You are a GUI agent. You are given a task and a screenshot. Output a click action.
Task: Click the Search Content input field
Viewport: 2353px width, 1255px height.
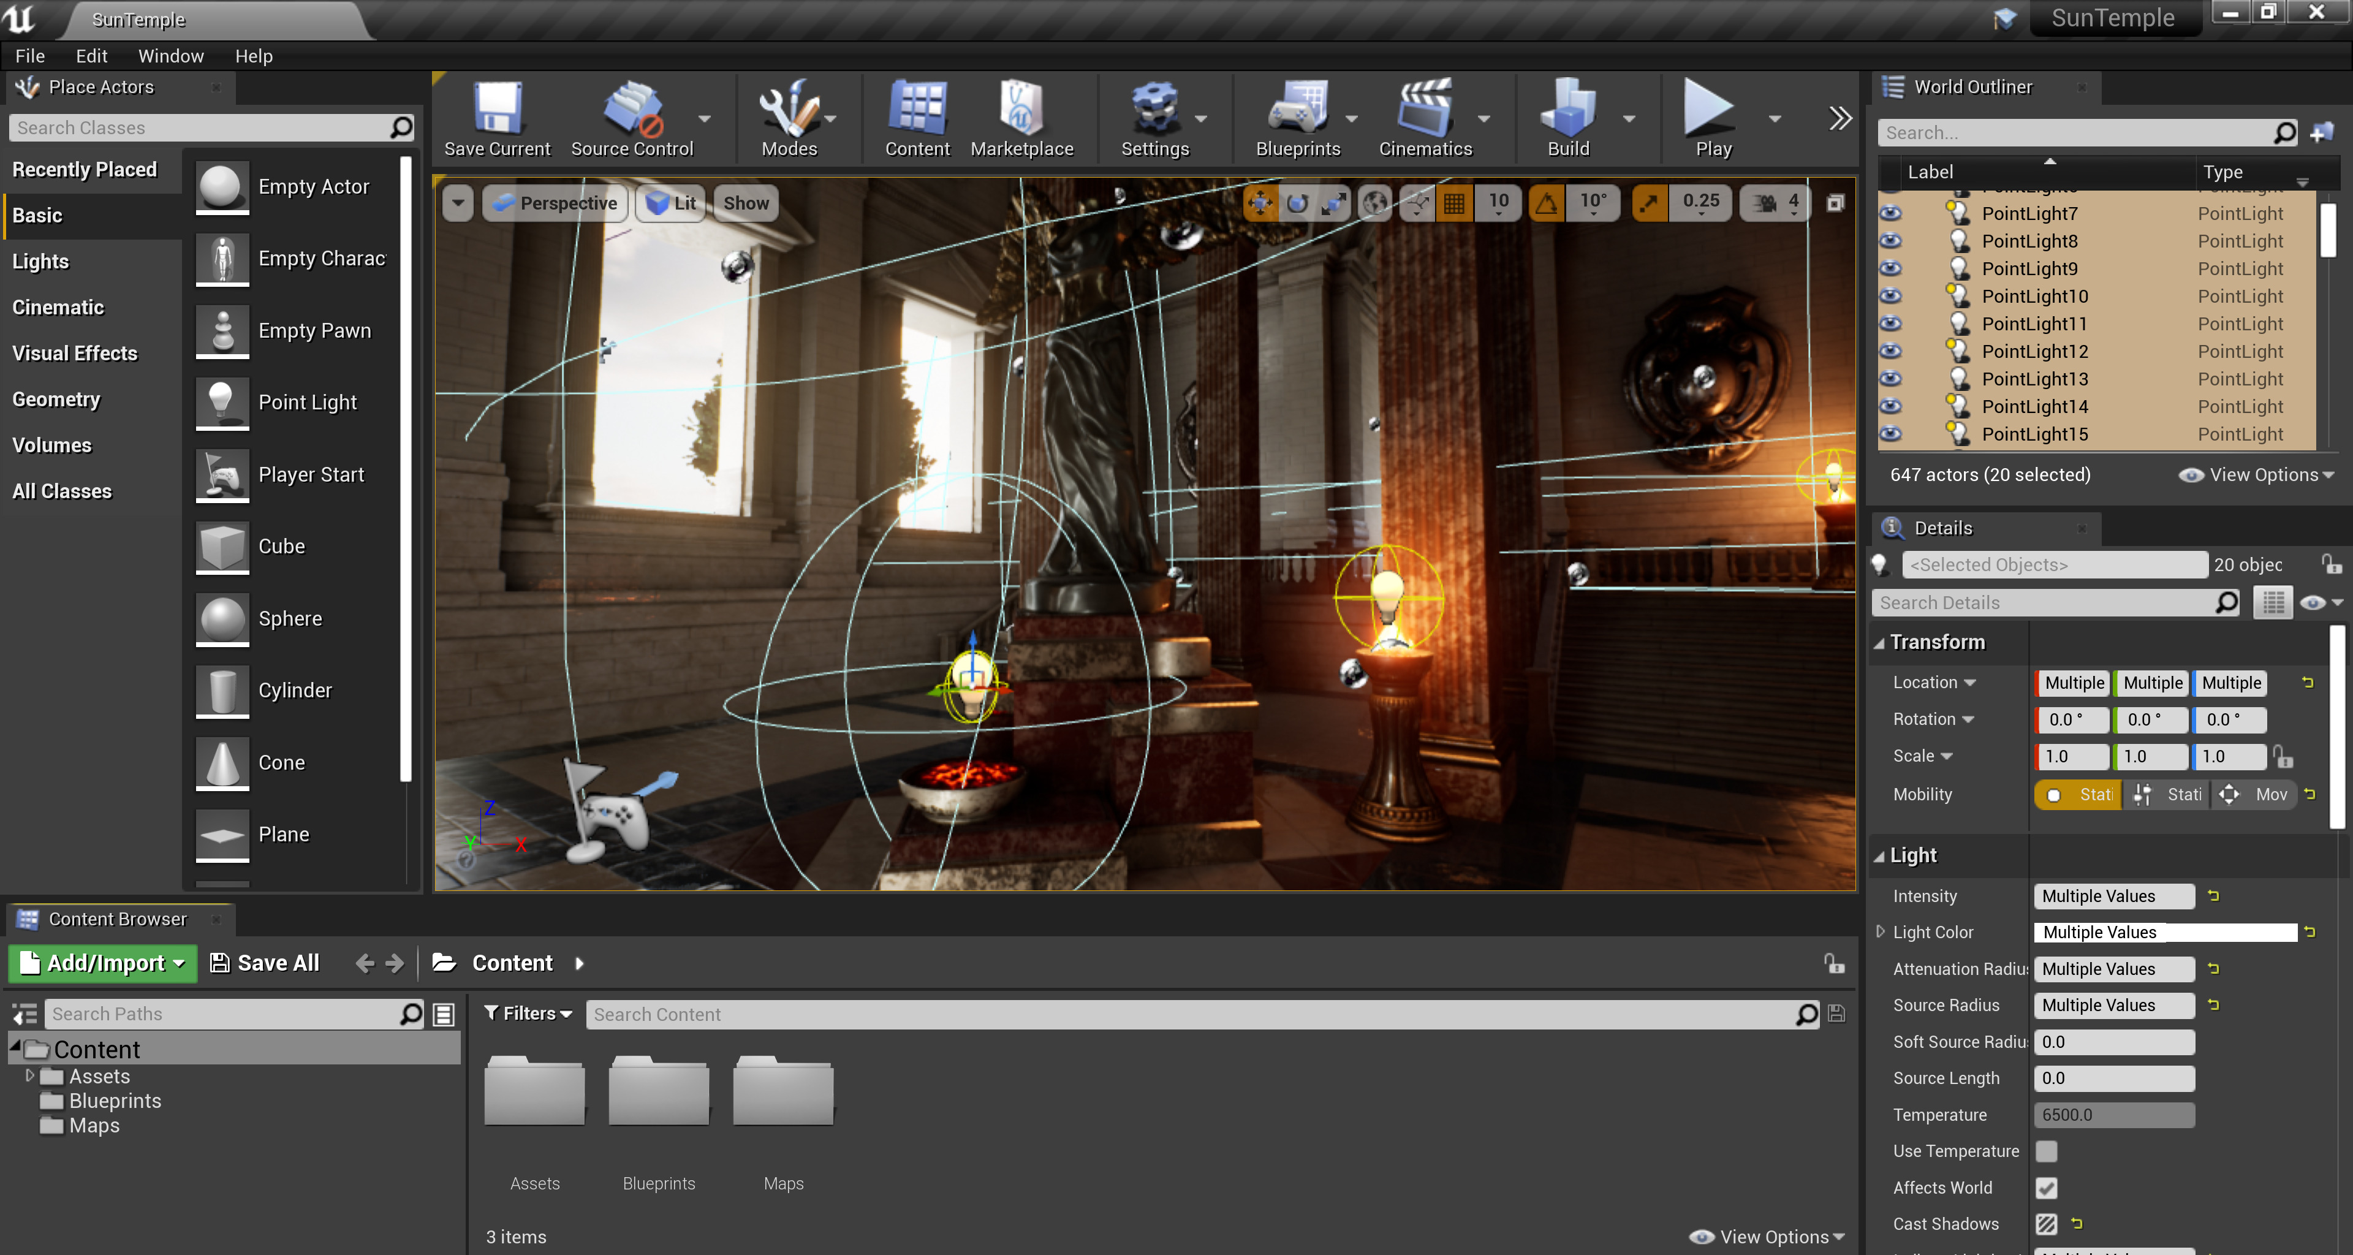1188,1014
